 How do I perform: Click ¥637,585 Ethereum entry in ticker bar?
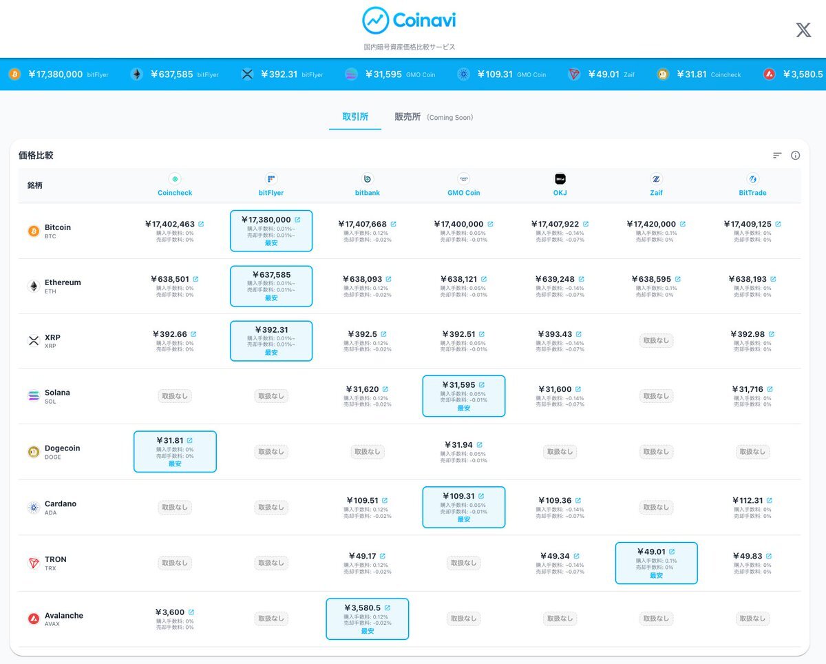174,74
